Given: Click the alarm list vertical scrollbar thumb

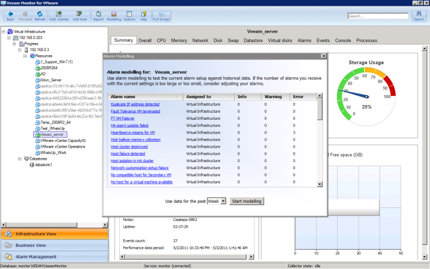Looking at the screenshot, I should tap(320, 109).
